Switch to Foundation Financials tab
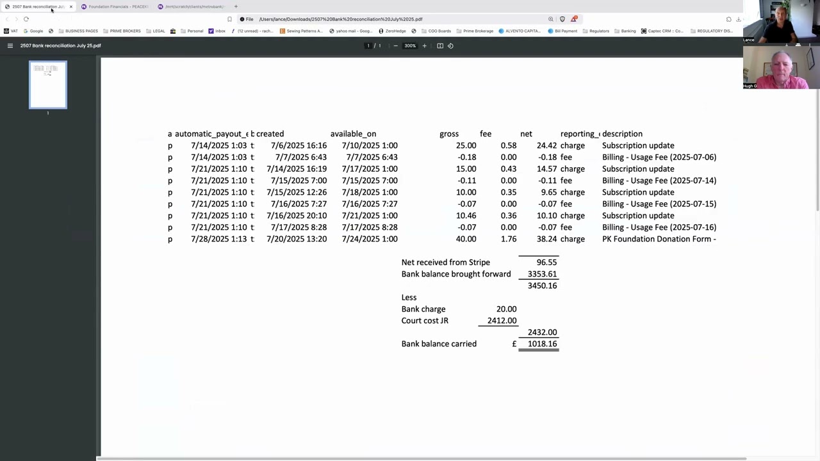This screenshot has height=461, width=820. click(115, 6)
